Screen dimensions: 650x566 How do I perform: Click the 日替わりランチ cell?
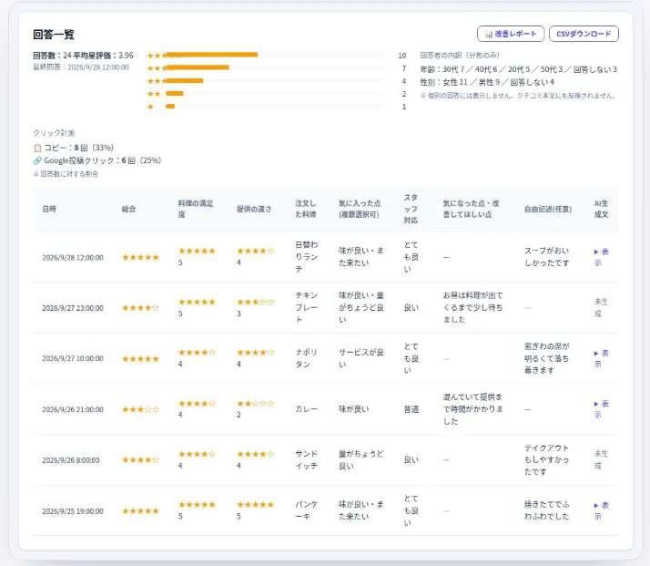(307, 257)
